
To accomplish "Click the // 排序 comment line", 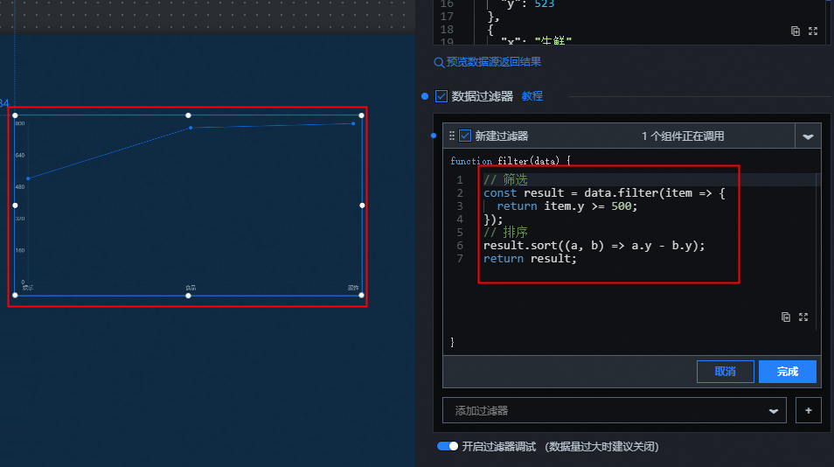I will pyautogui.click(x=505, y=233).
